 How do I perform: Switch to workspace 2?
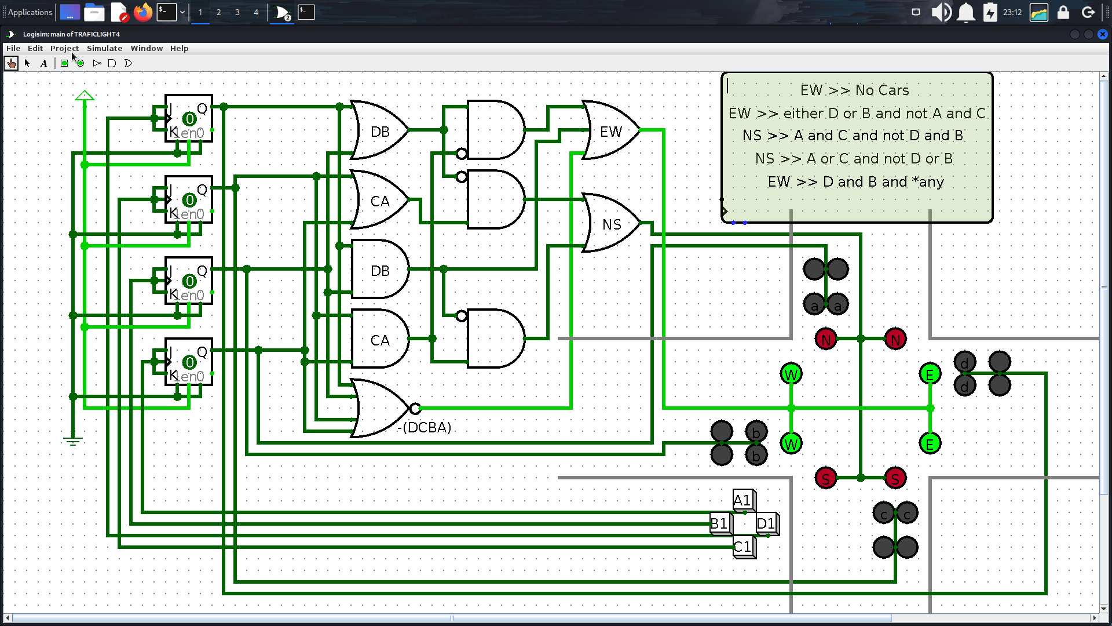point(218,12)
